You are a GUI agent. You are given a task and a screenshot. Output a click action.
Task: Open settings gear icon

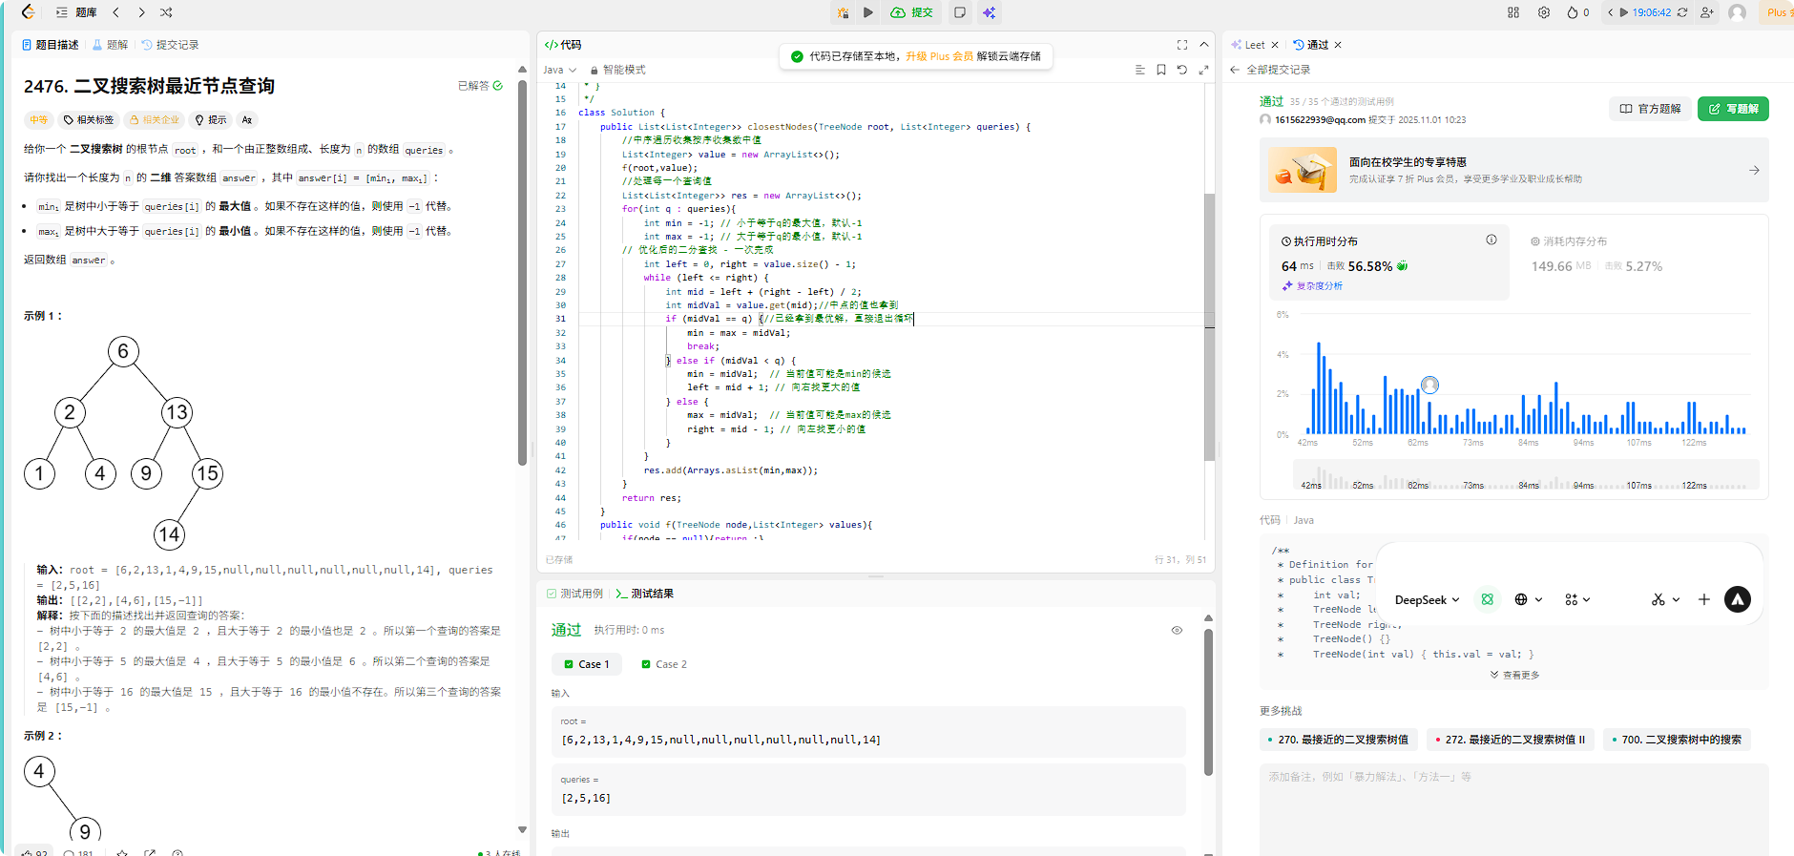tap(1544, 12)
